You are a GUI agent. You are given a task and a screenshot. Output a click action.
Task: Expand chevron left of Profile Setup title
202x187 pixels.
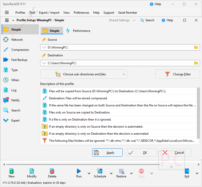pos(13,20)
